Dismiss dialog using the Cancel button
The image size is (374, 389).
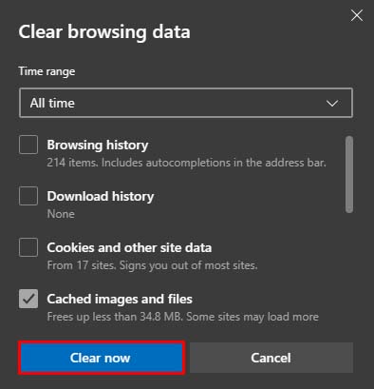[271, 358]
